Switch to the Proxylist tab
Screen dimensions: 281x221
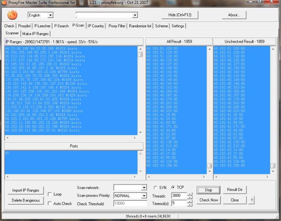(x=24, y=26)
